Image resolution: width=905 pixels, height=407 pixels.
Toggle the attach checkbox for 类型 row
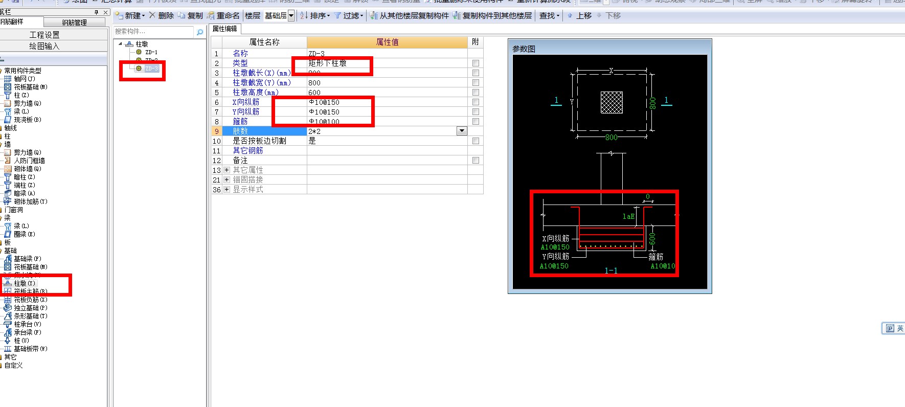click(x=476, y=63)
